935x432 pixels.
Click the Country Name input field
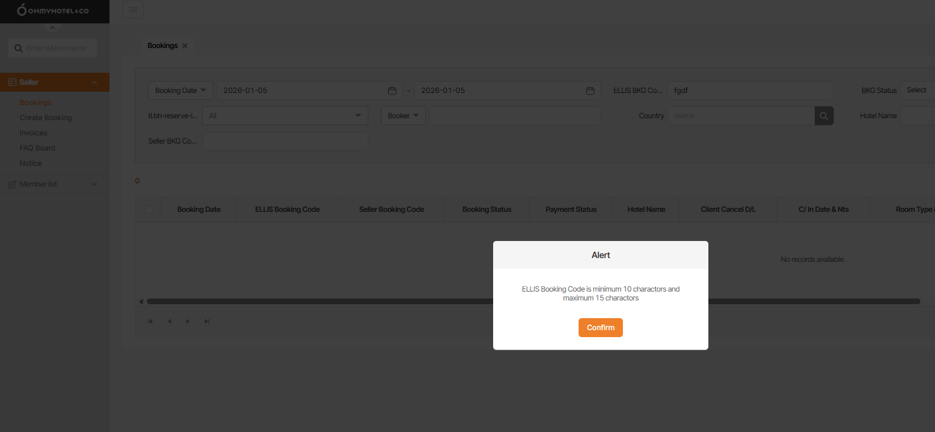click(741, 116)
